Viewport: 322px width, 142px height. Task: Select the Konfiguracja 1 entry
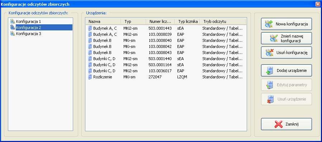(29, 21)
